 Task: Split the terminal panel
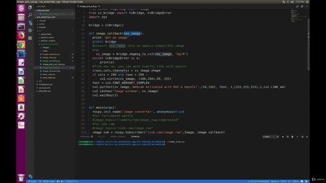click(287, 137)
